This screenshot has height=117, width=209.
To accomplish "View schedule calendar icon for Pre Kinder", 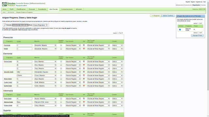I will 84,45.
